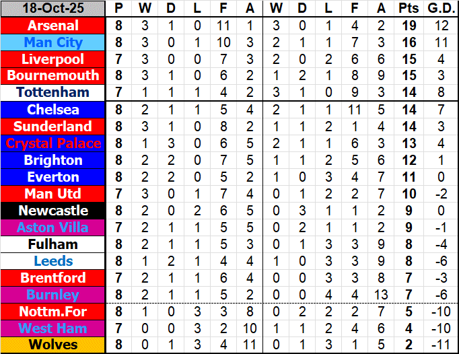Click the Nottm.For team name cell
The image size is (459, 354).
click(x=53, y=312)
